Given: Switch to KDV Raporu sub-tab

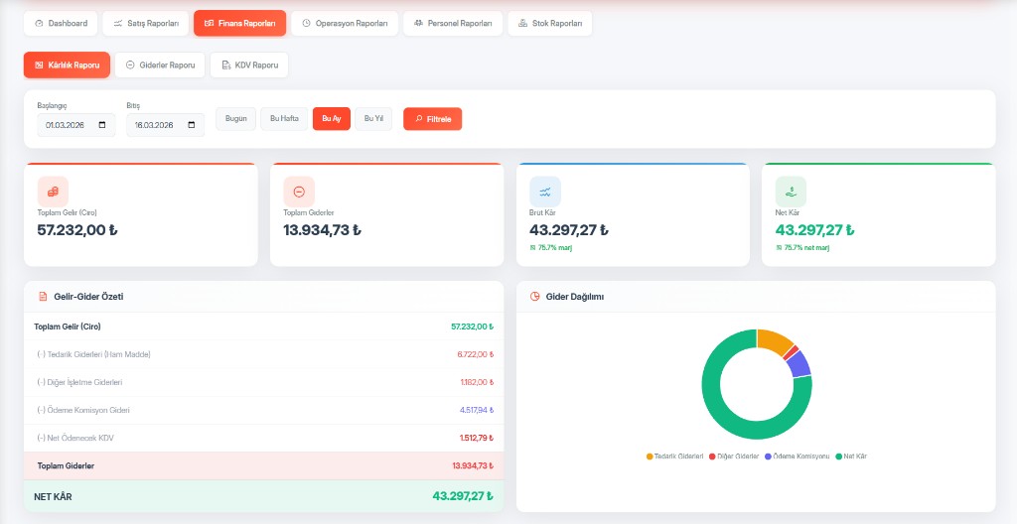Looking at the screenshot, I should (x=249, y=65).
